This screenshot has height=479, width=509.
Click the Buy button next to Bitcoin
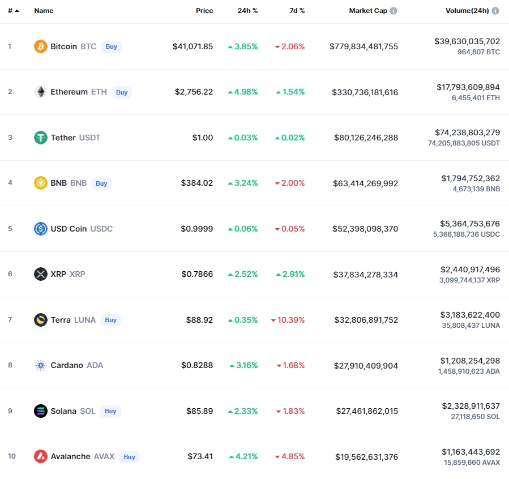click(112, 47)
